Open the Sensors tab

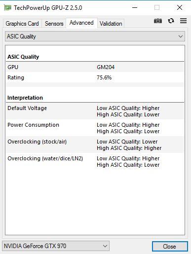click(54, 24)
